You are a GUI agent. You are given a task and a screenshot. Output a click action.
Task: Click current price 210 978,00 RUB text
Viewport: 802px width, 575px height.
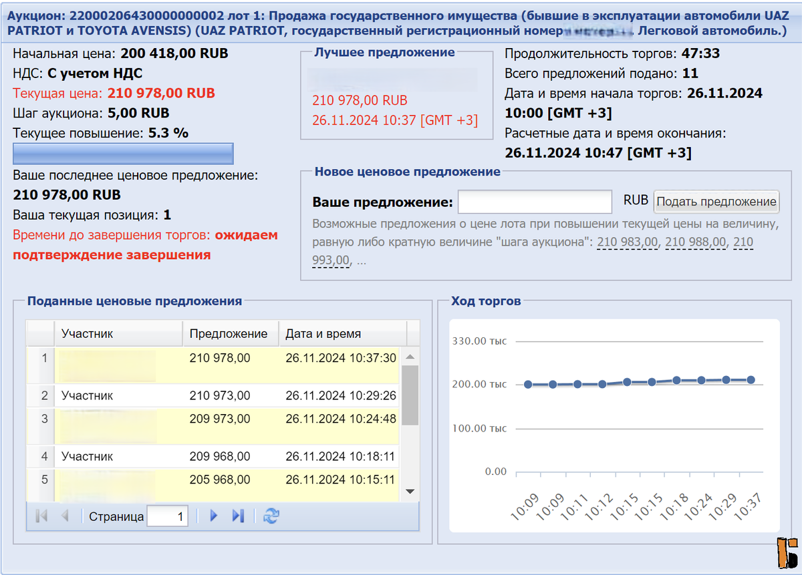point(161,93)
